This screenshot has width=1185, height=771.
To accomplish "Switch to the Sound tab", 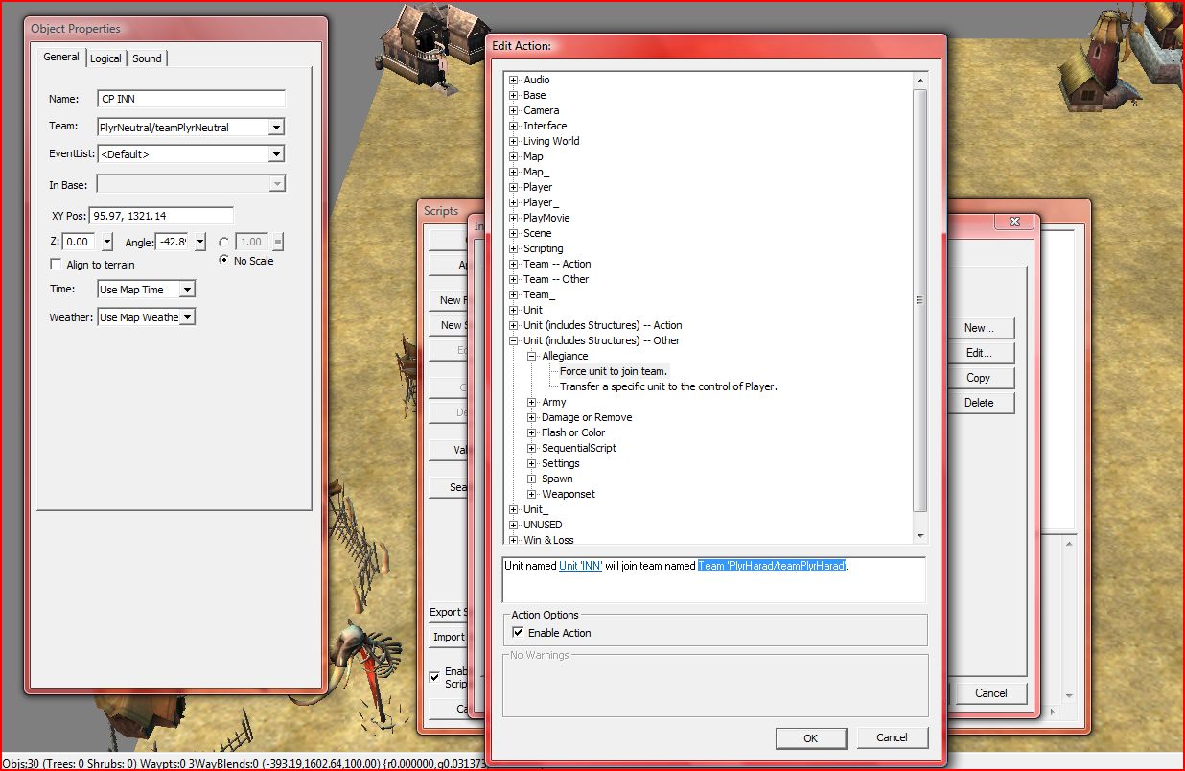I will pos(147,58).
